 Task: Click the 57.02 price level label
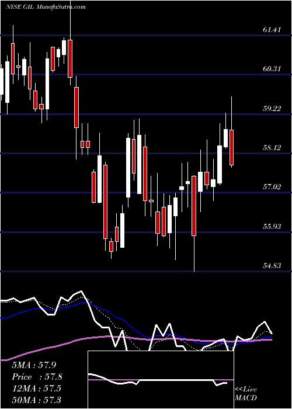click(272, 187)
